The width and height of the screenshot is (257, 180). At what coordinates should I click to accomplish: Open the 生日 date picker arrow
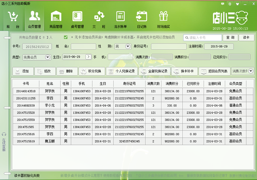point(89,57)
